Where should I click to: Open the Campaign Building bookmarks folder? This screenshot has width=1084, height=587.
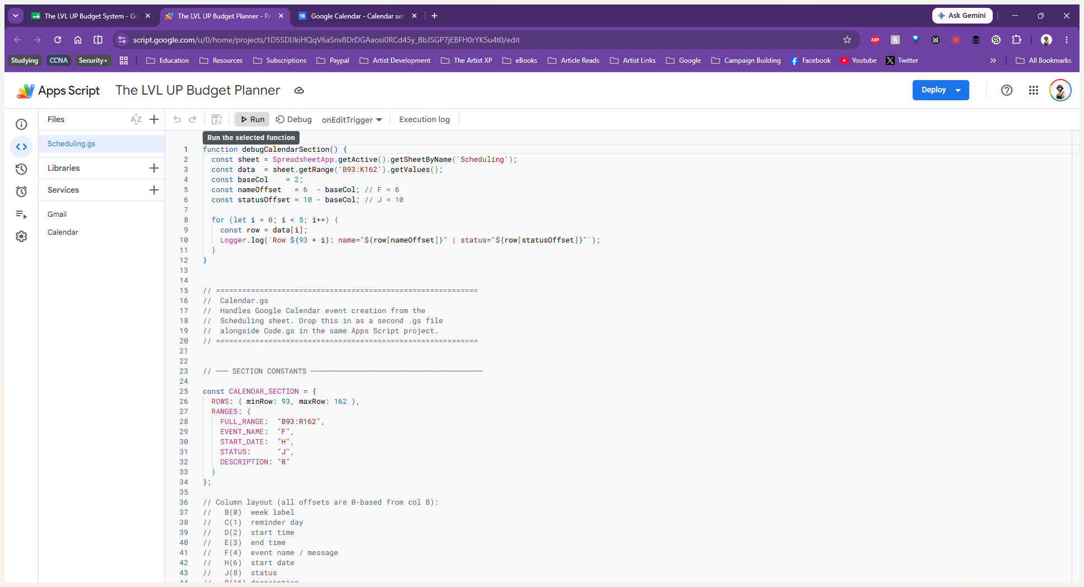746,60
